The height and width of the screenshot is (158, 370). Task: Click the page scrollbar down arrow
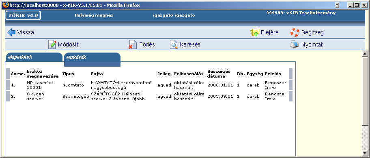(x=365, y=153)
